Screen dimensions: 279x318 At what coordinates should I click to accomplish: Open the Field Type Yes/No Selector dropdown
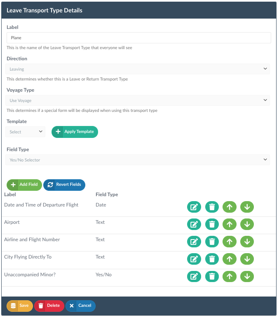[x=138, y=160]
